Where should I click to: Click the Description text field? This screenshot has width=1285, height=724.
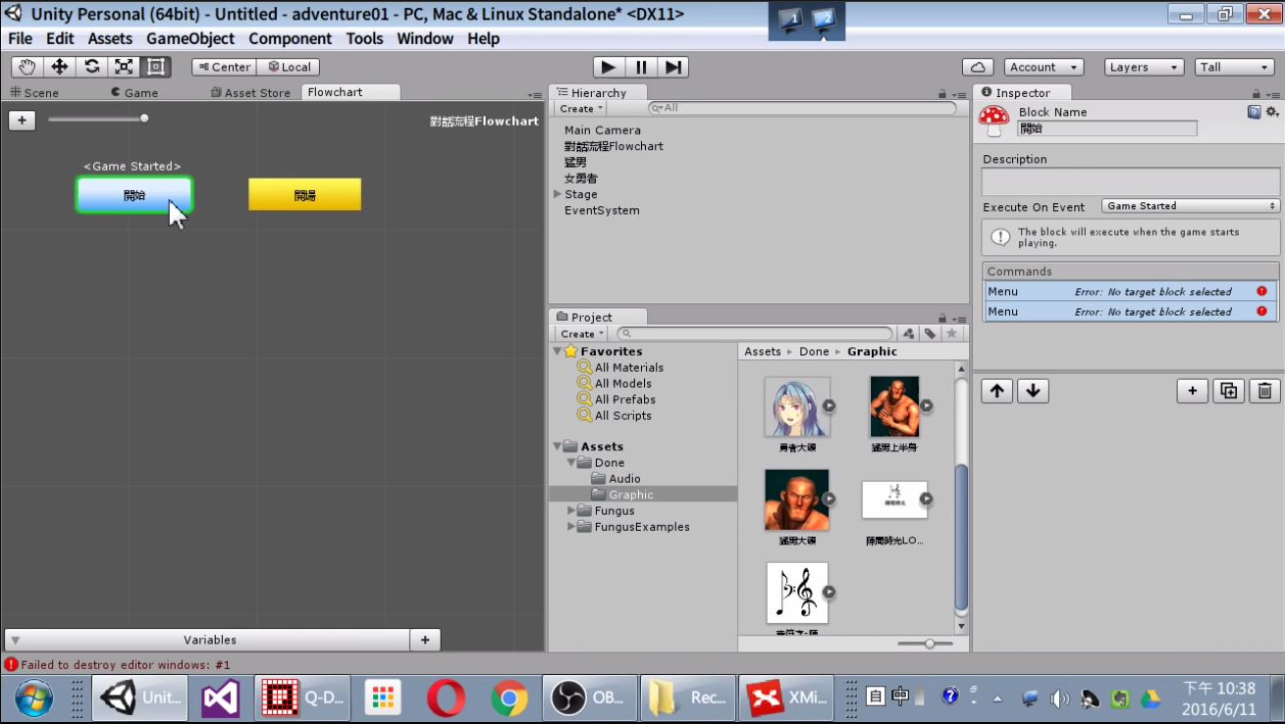pyautogui.click(x=1131, y=181)
